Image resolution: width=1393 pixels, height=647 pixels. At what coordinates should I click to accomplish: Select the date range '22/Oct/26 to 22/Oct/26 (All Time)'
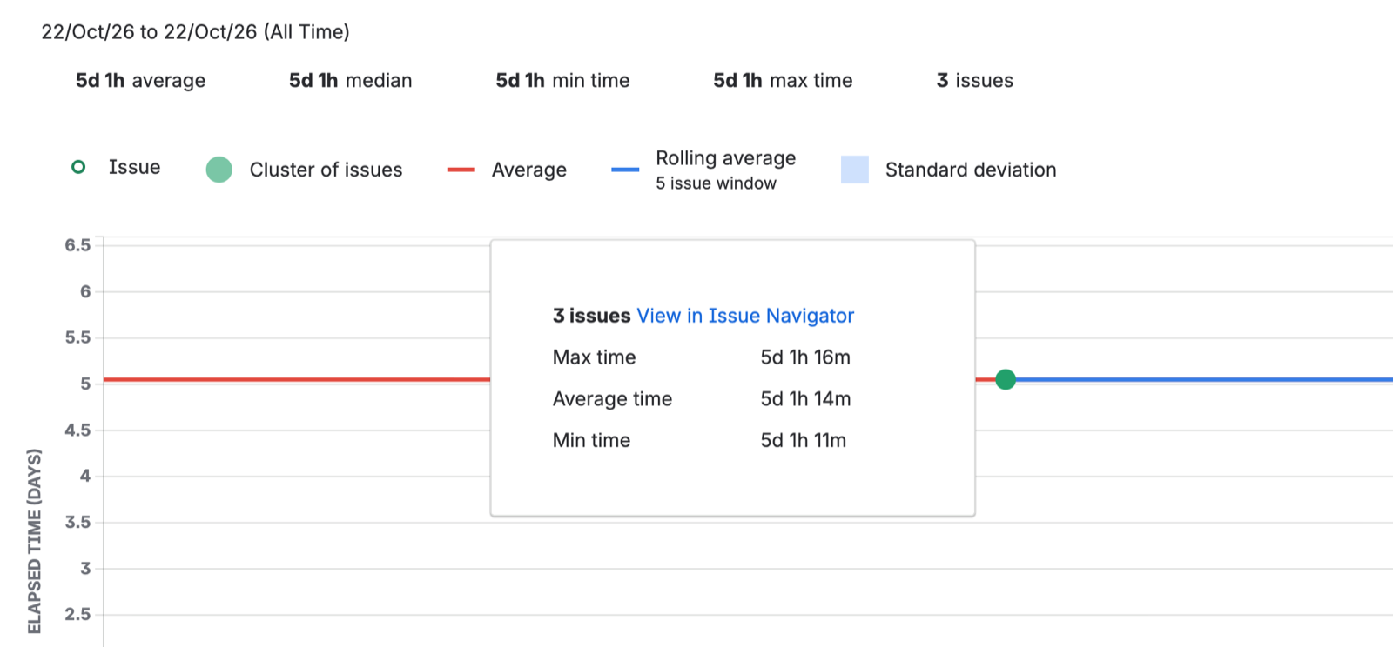(x=195, y=32)
